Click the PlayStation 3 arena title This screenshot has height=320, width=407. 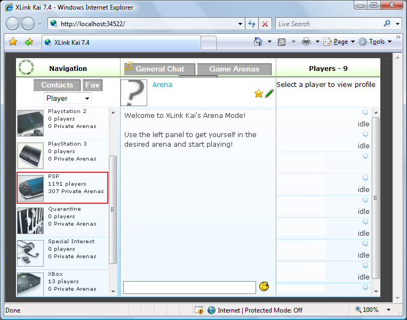click(68, 144)
